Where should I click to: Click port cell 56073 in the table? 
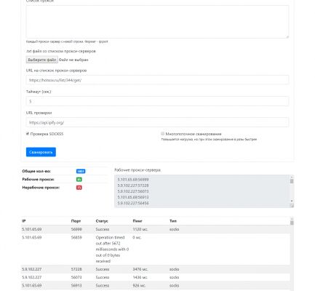click(x=76, y=277)
